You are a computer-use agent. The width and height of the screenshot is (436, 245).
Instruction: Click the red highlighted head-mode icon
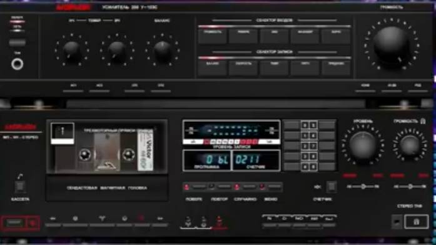click(219, 222)
